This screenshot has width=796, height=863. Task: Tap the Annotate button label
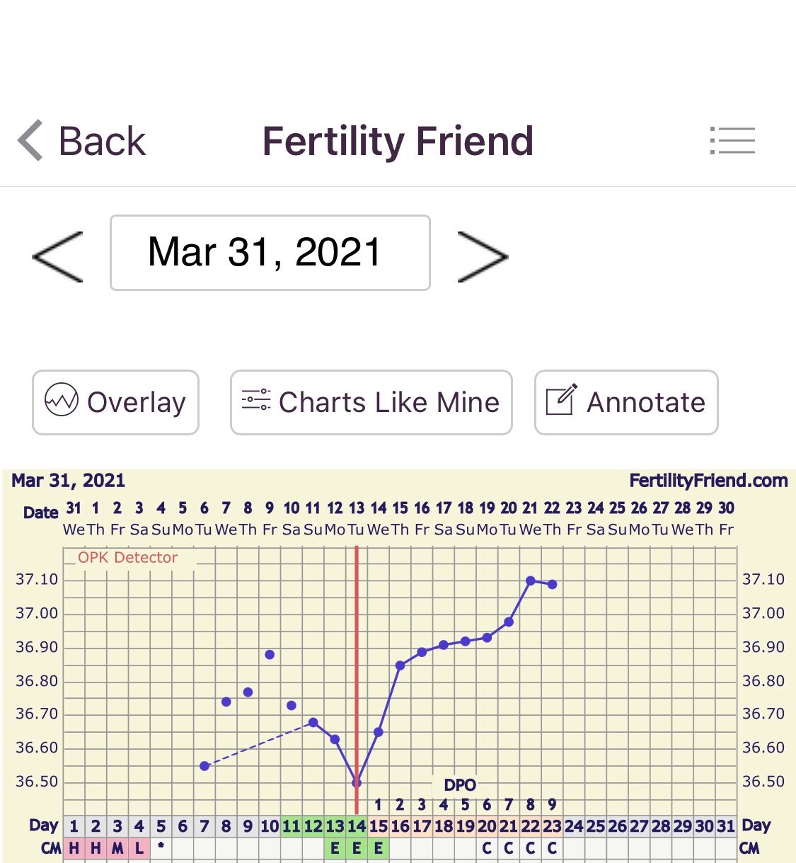tap(646, 402)
